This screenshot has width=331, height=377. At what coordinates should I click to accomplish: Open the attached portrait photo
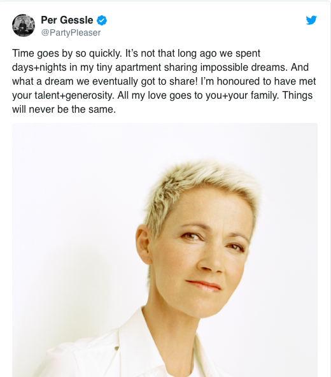(x=165, y=250)
